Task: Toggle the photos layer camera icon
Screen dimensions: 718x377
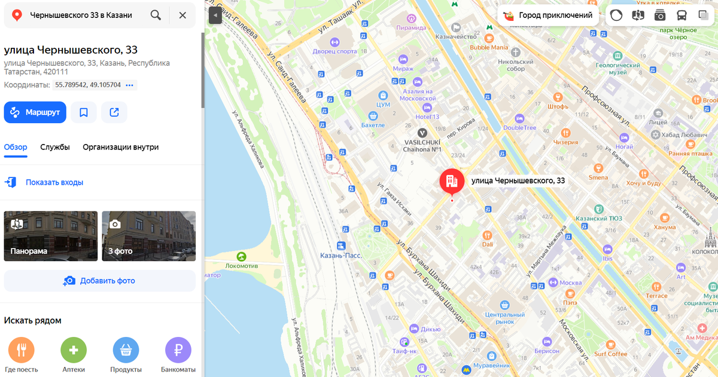Action: [x=660, y=16]
